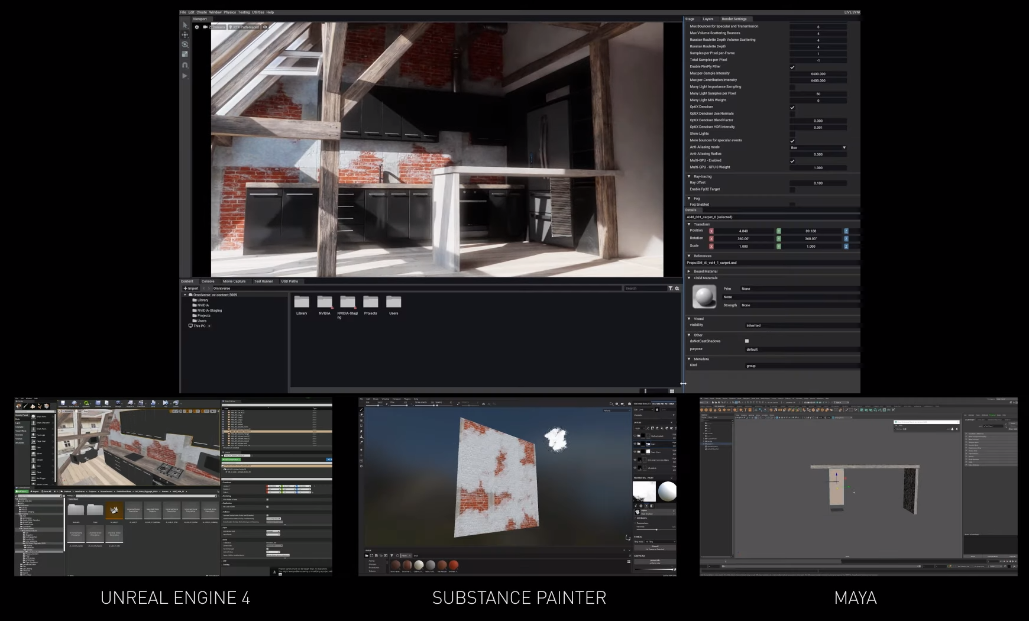Click the visibility inherited field

[x=803, y=325]
